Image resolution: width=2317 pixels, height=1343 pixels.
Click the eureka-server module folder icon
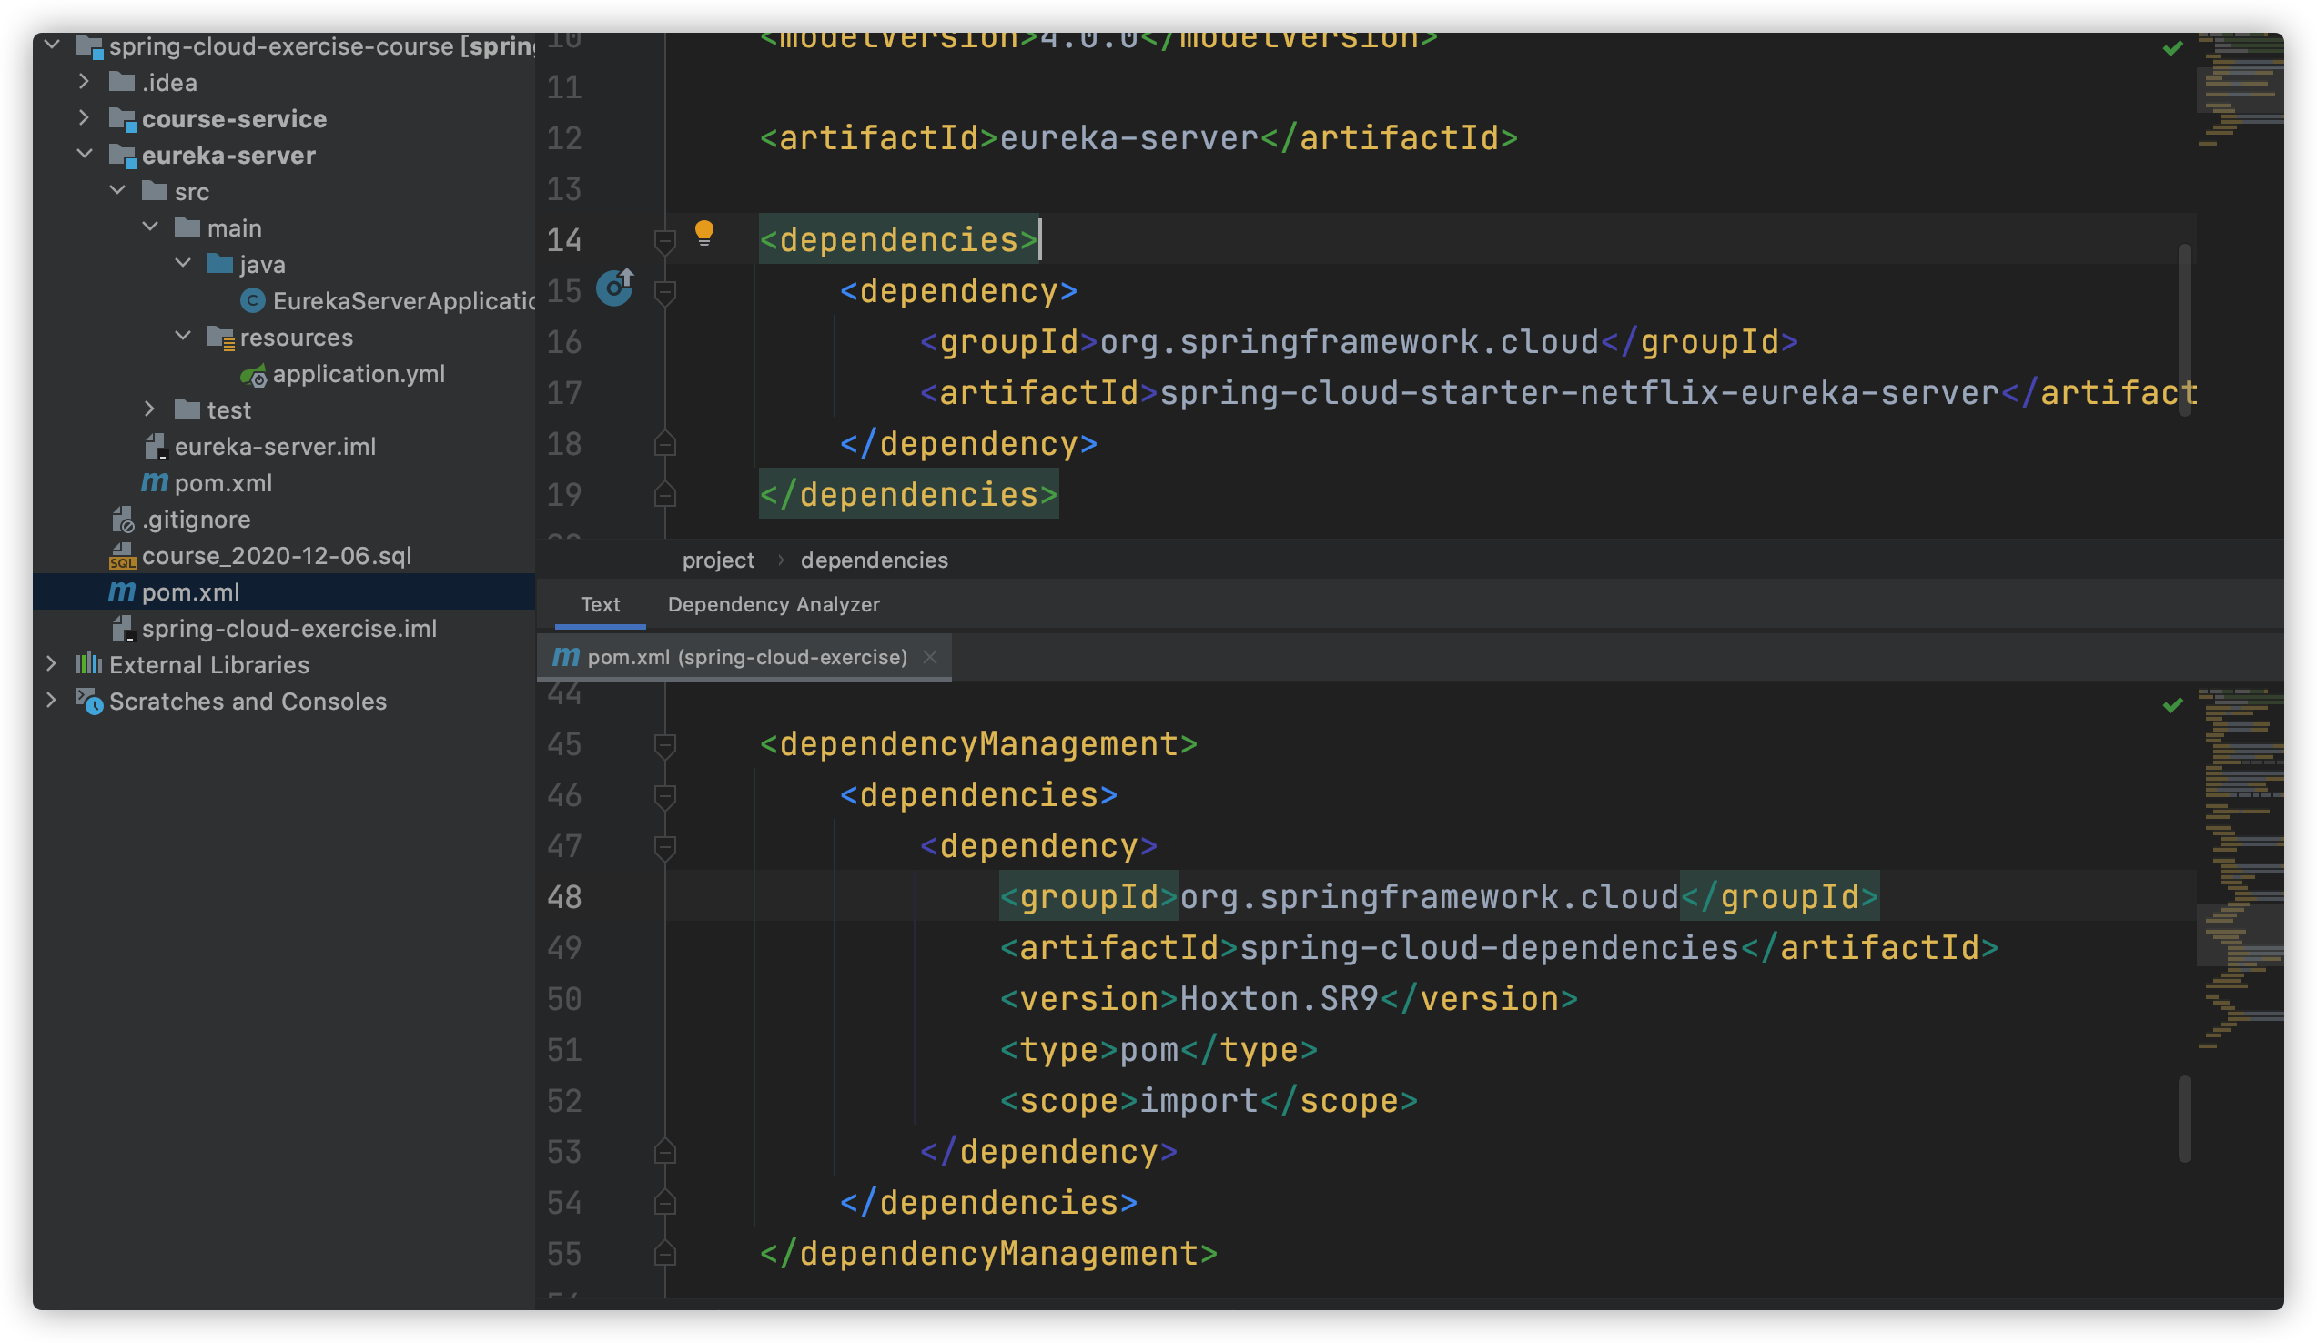[122, 156]
